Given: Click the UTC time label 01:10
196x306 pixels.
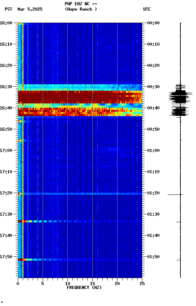Looking at the screenshot, I should tap(153, 172).
